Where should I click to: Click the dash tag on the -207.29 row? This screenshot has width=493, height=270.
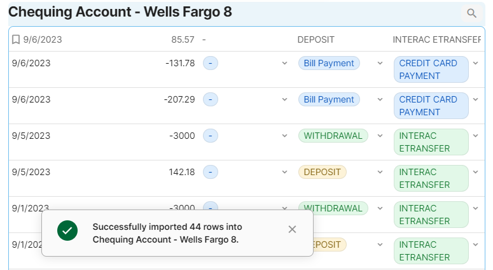tap(211, 99)
